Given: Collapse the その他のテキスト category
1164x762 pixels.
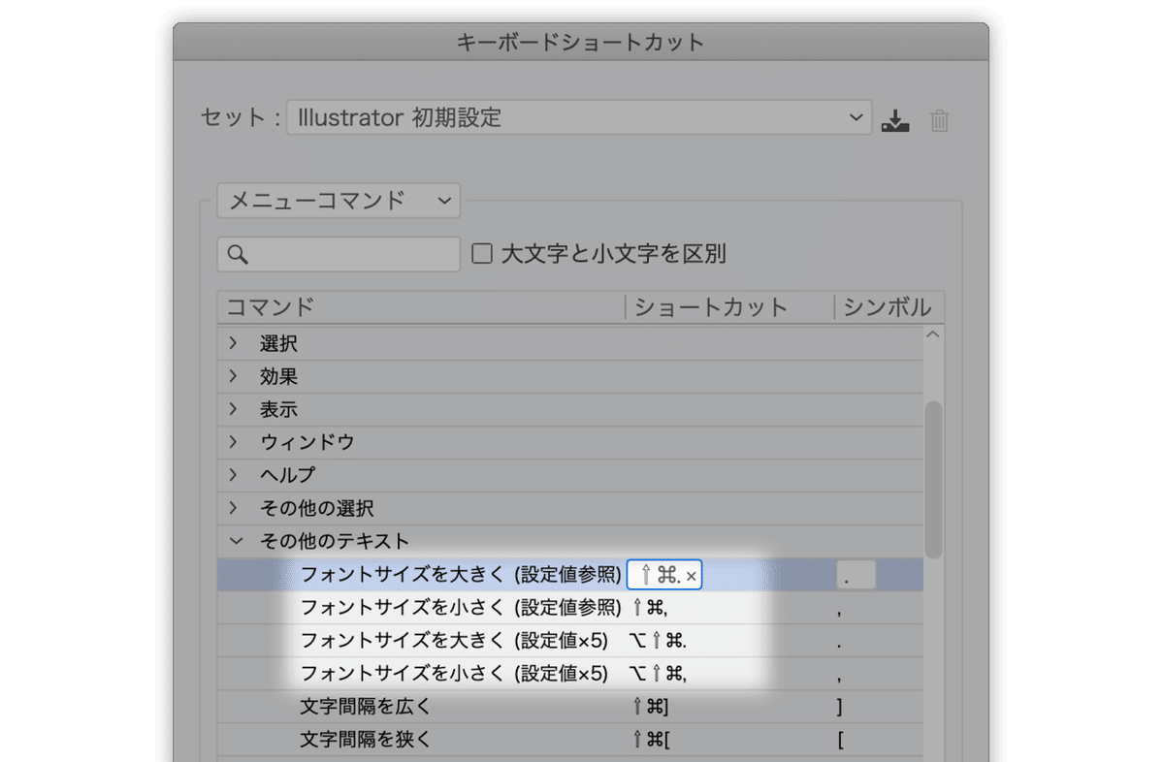Looking at the screenshot, I should [x=234, y=541].
